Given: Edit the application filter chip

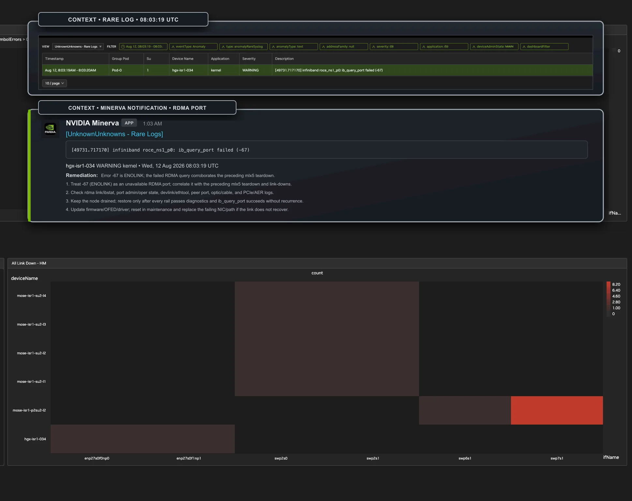Looking at the screenshot, I should tap(444, 47).
